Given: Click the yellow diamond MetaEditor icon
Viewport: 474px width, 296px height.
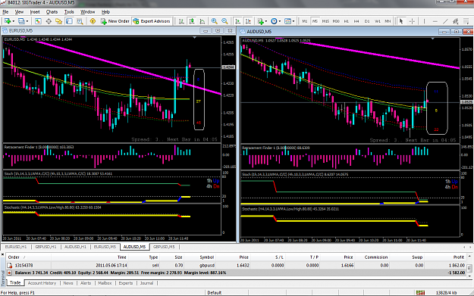Looking at the screenshot, I should point(93,21).
